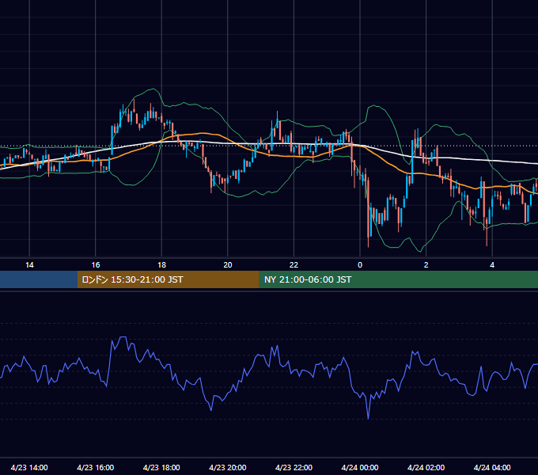538x475 pixels.
Task: Select the 16 hour tick label
Action: tap(96, 265)
